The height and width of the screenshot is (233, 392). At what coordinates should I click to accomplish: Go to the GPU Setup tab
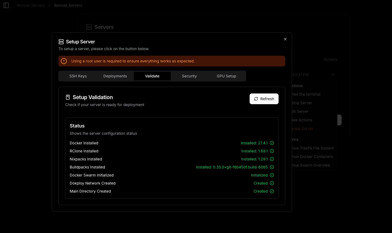[x=226, y=76]
